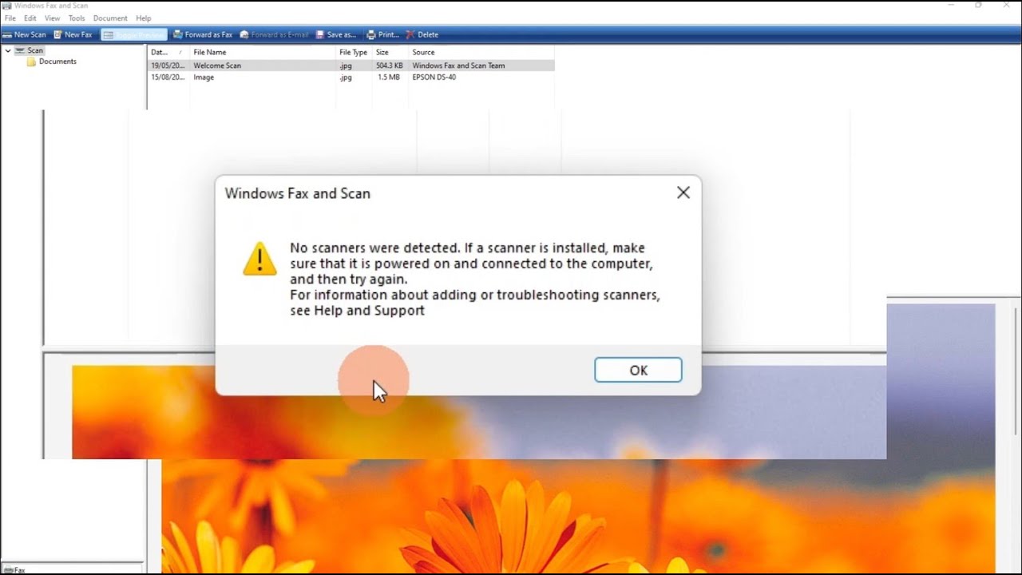Close the Windows Fax and Scan dialog
1022x575 pixels.
[x=683, y=192]
